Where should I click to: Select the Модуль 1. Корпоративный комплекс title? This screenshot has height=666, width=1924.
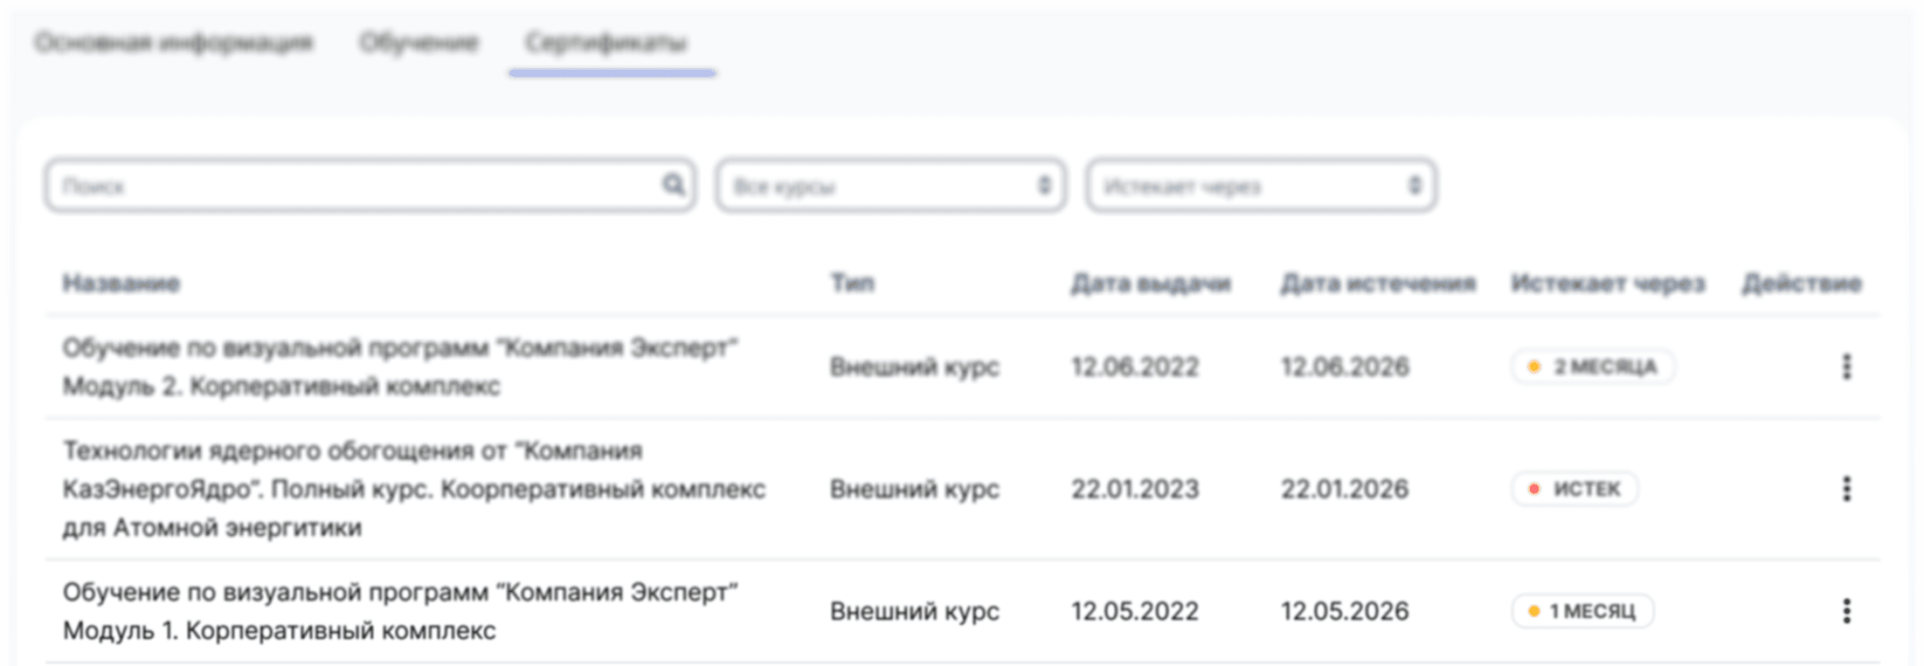[400, 611]
